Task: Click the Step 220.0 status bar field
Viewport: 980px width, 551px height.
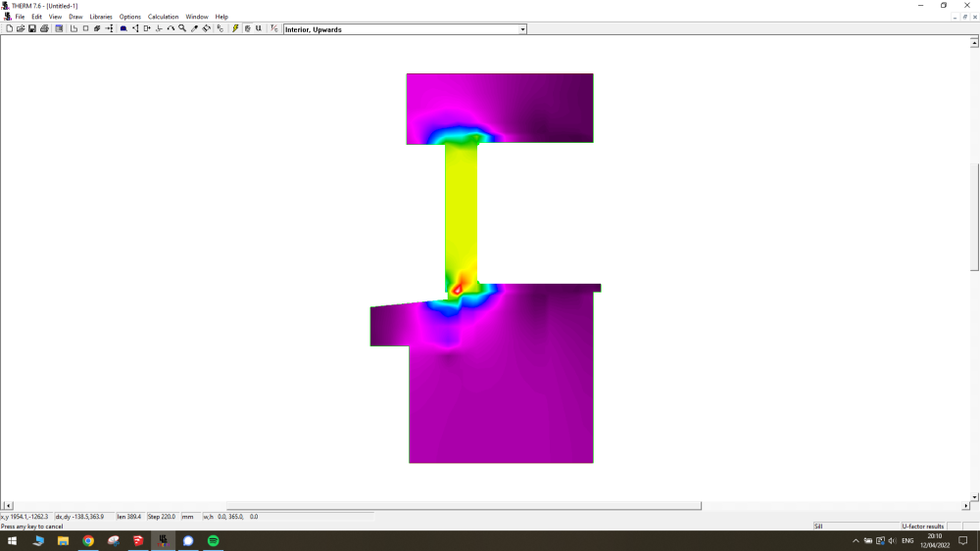Action: coord(162,517)
